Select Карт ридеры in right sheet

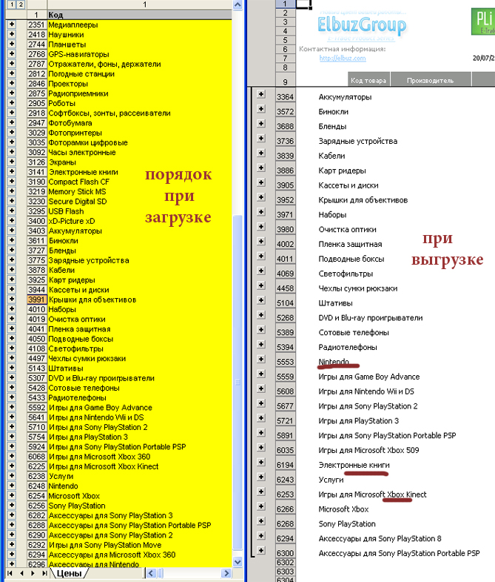click(x=342, y=171)
